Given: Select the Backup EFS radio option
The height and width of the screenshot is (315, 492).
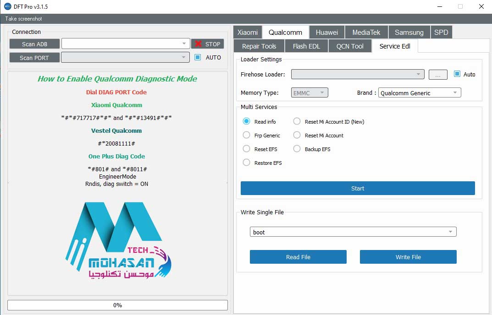Looking at the screenshot, I should click(297, 149).
